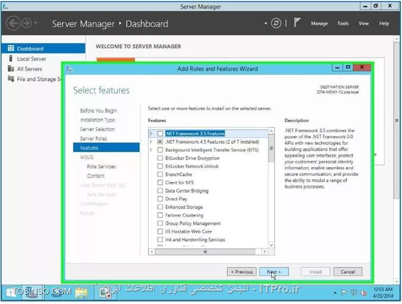Open the notifications flag in Server Manager

(x=297, y=23)
